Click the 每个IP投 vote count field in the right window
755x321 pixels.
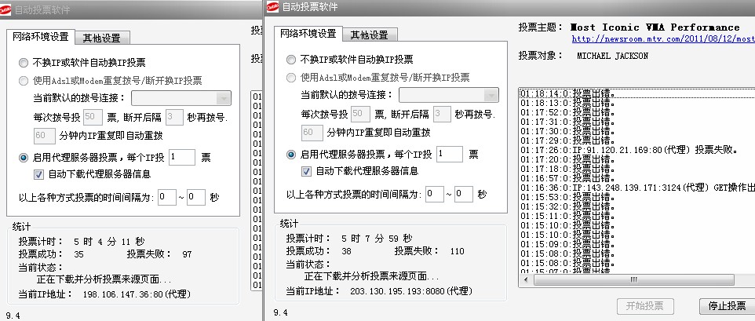click(x=472, y=154)
